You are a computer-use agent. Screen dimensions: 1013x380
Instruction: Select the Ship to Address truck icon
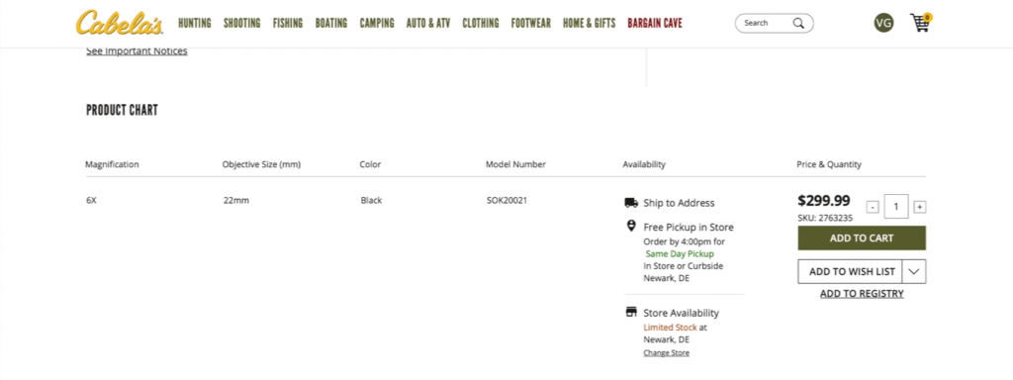tap(631, 203)
